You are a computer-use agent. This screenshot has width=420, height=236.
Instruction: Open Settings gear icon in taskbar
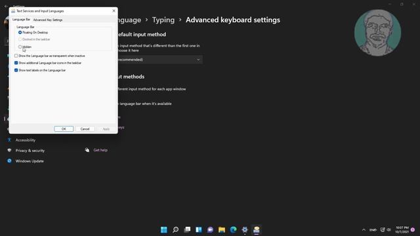coord(245,229)
